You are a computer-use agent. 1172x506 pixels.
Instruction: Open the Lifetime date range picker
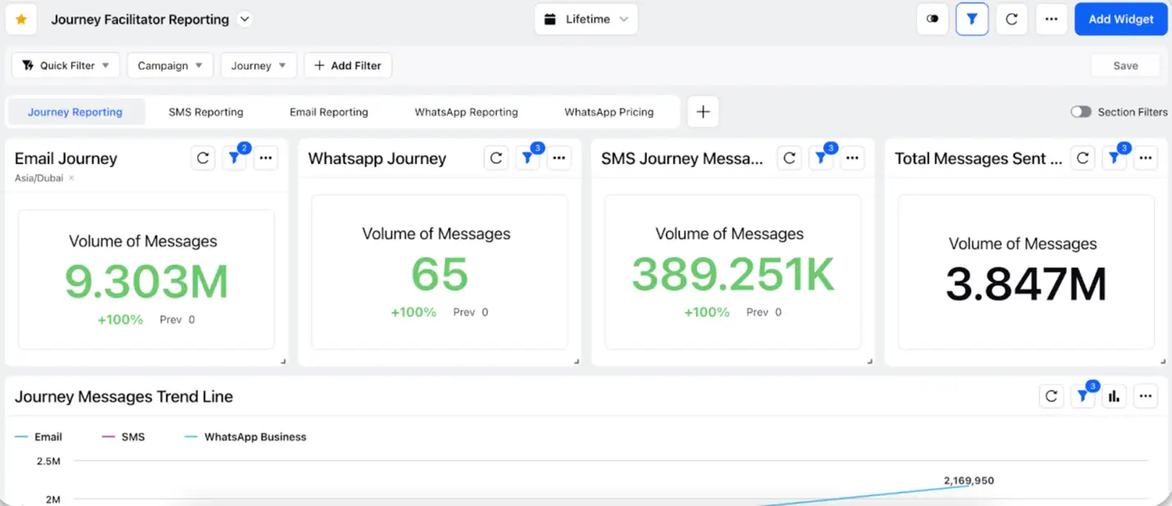(586, 19)
